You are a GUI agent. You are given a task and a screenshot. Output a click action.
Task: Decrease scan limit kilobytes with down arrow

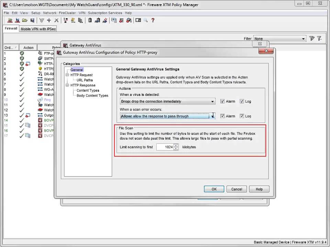(176, 149)
